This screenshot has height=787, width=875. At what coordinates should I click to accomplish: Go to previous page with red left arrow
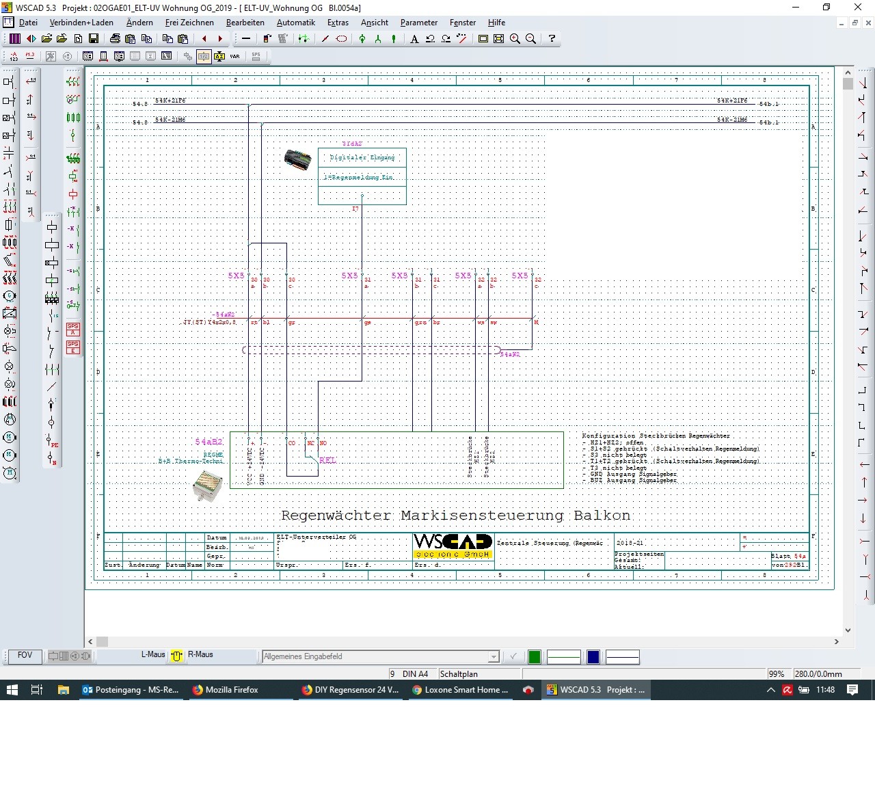tap(204, 39)
